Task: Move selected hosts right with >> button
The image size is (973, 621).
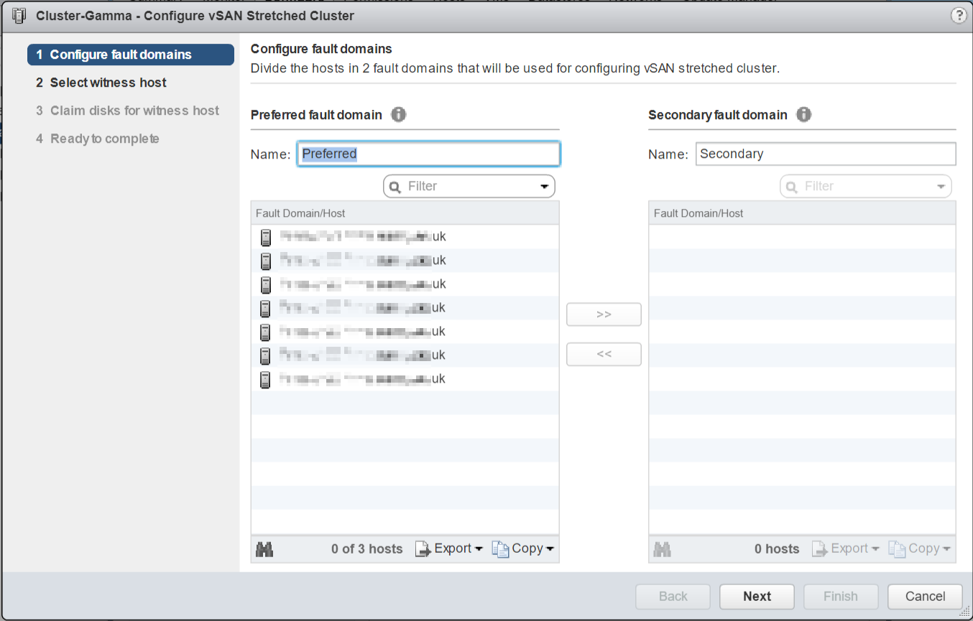Action: tap(604, 314)
